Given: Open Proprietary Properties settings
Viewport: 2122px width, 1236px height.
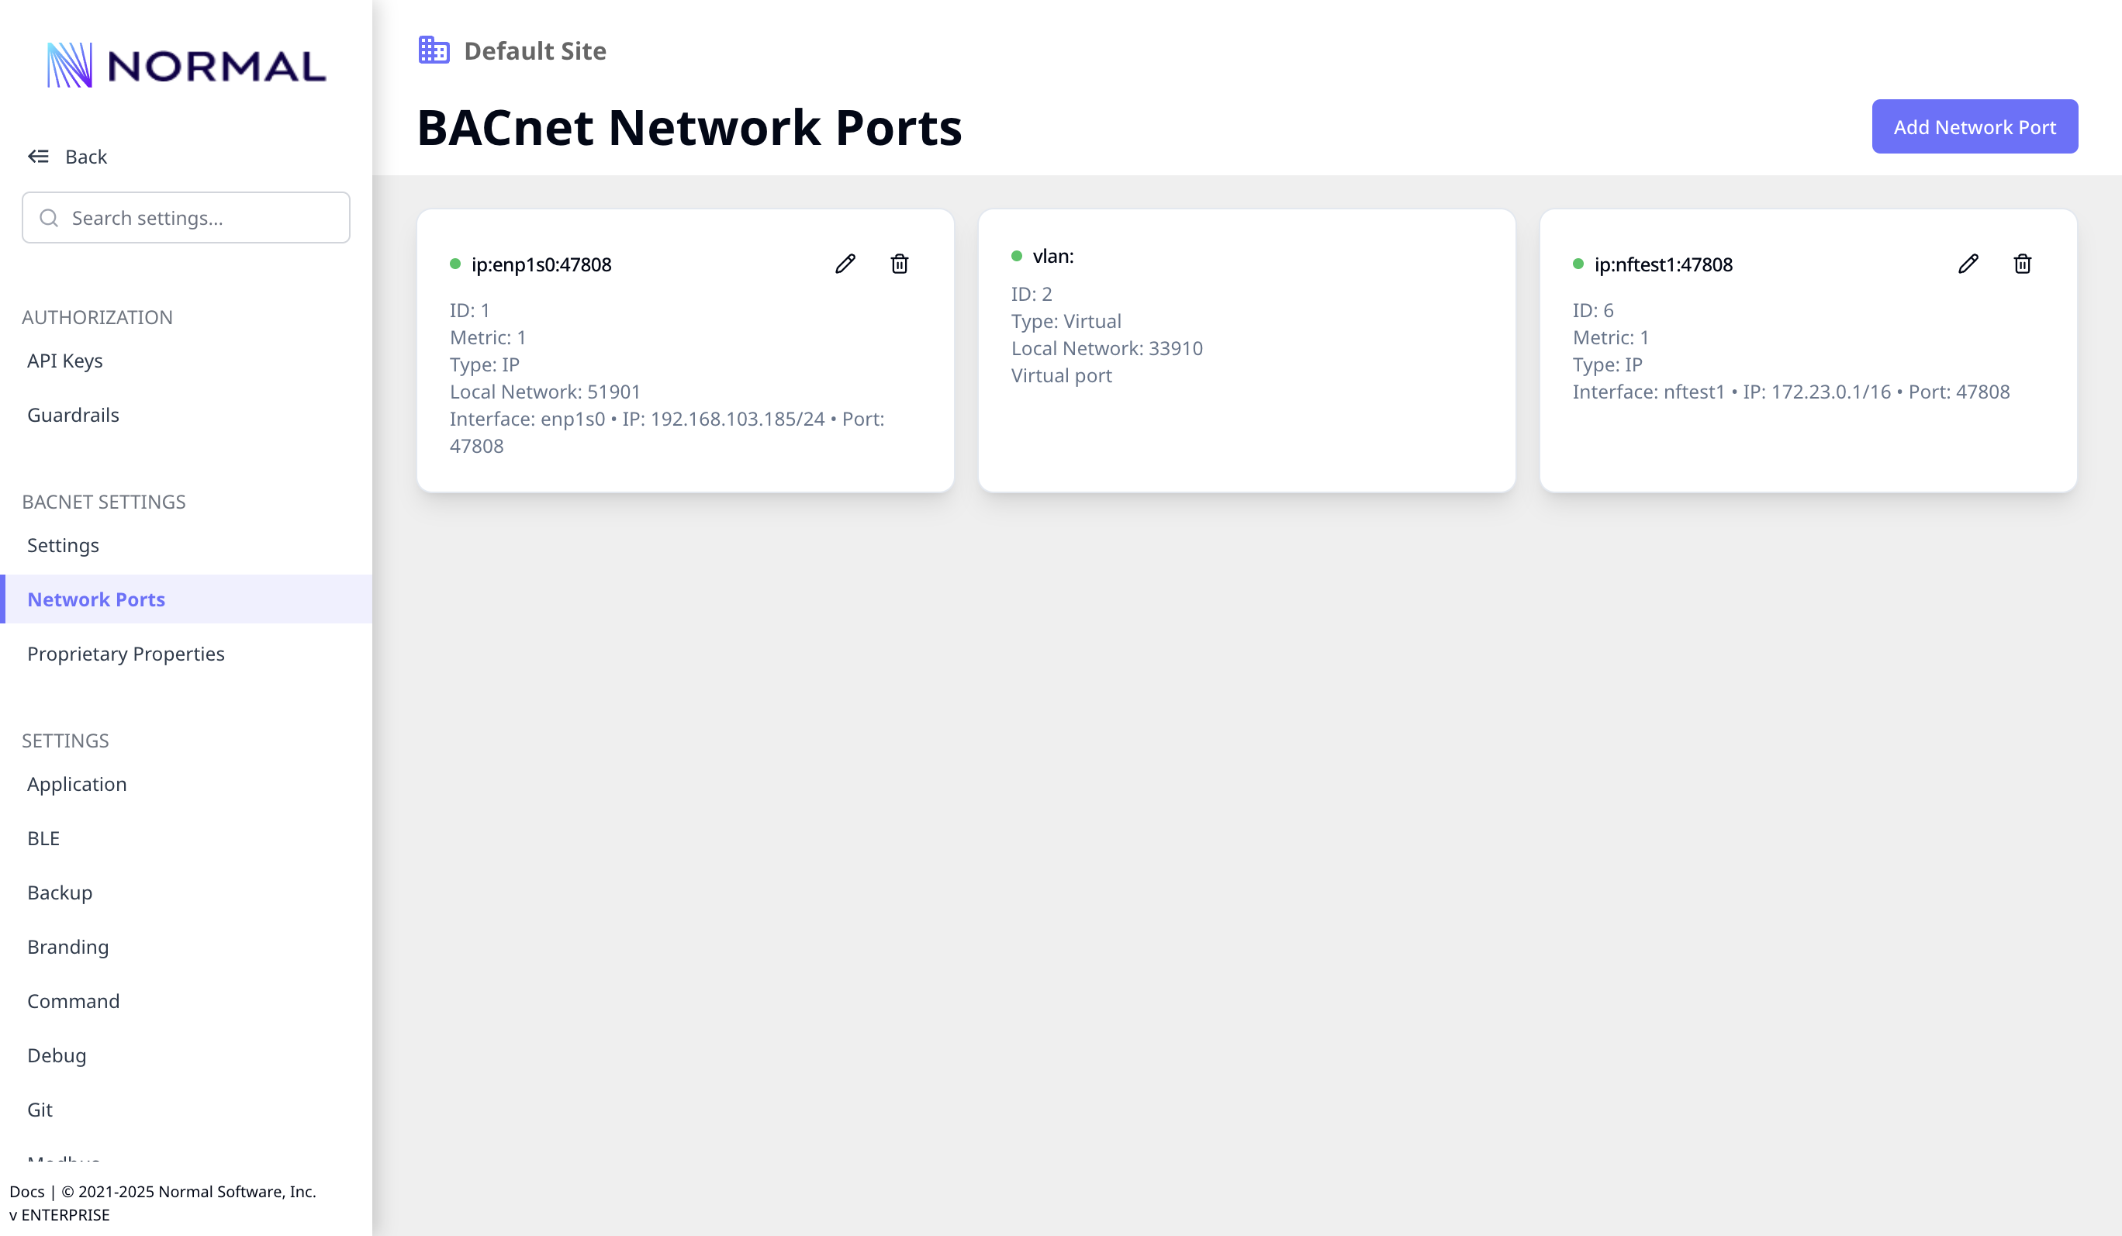Looking at the screenshot, I should click(x=126, y=654).
